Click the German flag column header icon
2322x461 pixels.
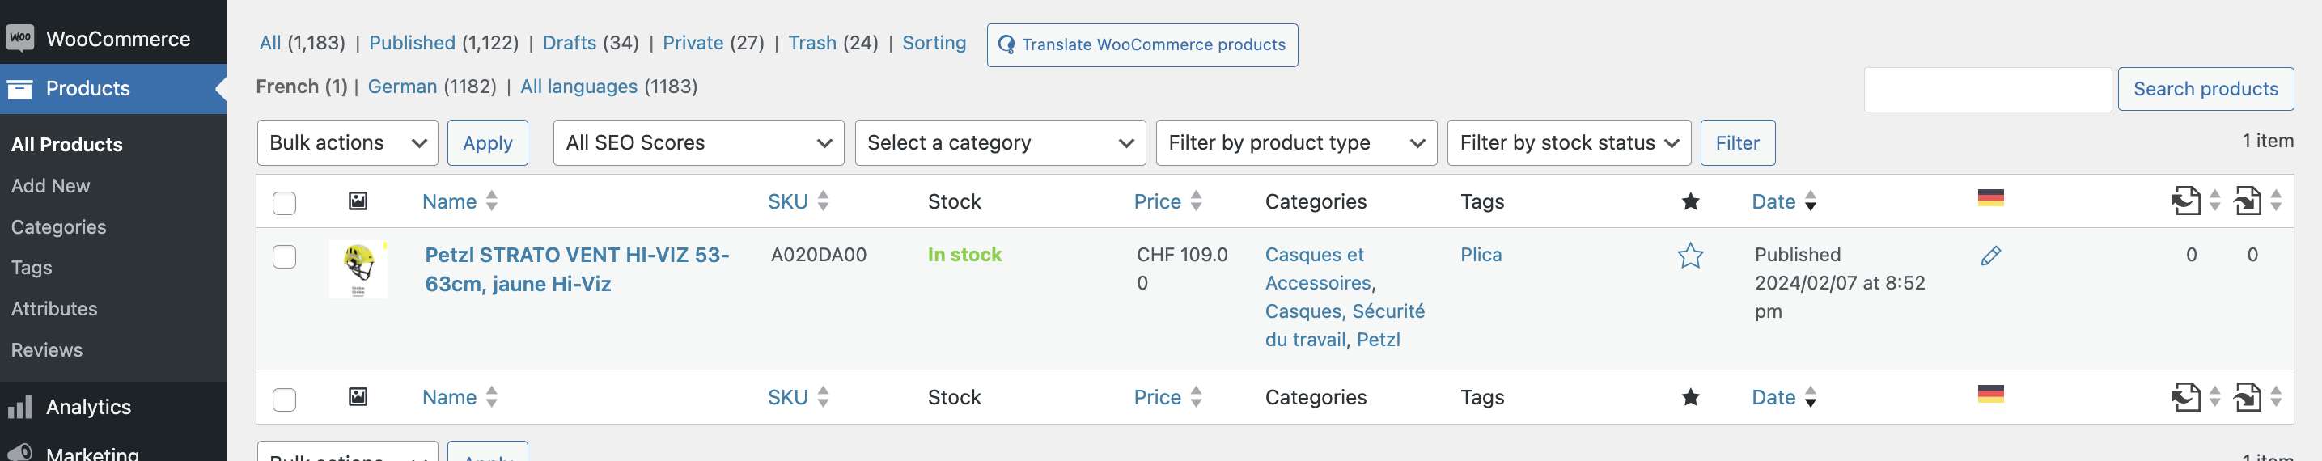(x=1990, y=198)
